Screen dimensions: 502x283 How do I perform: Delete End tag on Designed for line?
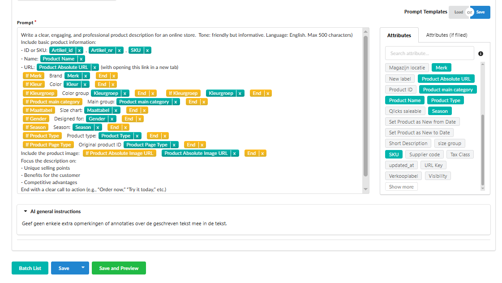pos(140,119)
